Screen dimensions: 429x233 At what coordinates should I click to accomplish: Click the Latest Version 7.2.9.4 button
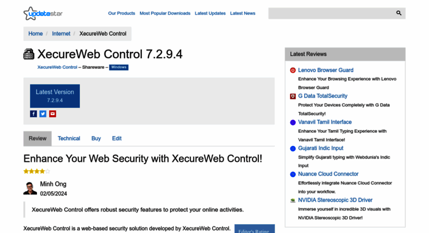coord(55,96)
